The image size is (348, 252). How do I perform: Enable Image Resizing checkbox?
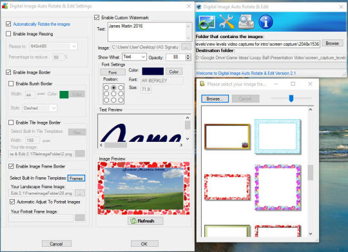click(x=8, y=34)
